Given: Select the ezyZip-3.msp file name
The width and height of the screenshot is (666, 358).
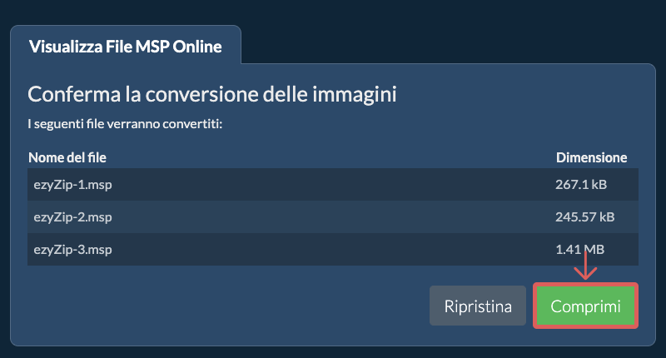Looking at the screenshot, I should pyautogui.click(x=73, y=249).
